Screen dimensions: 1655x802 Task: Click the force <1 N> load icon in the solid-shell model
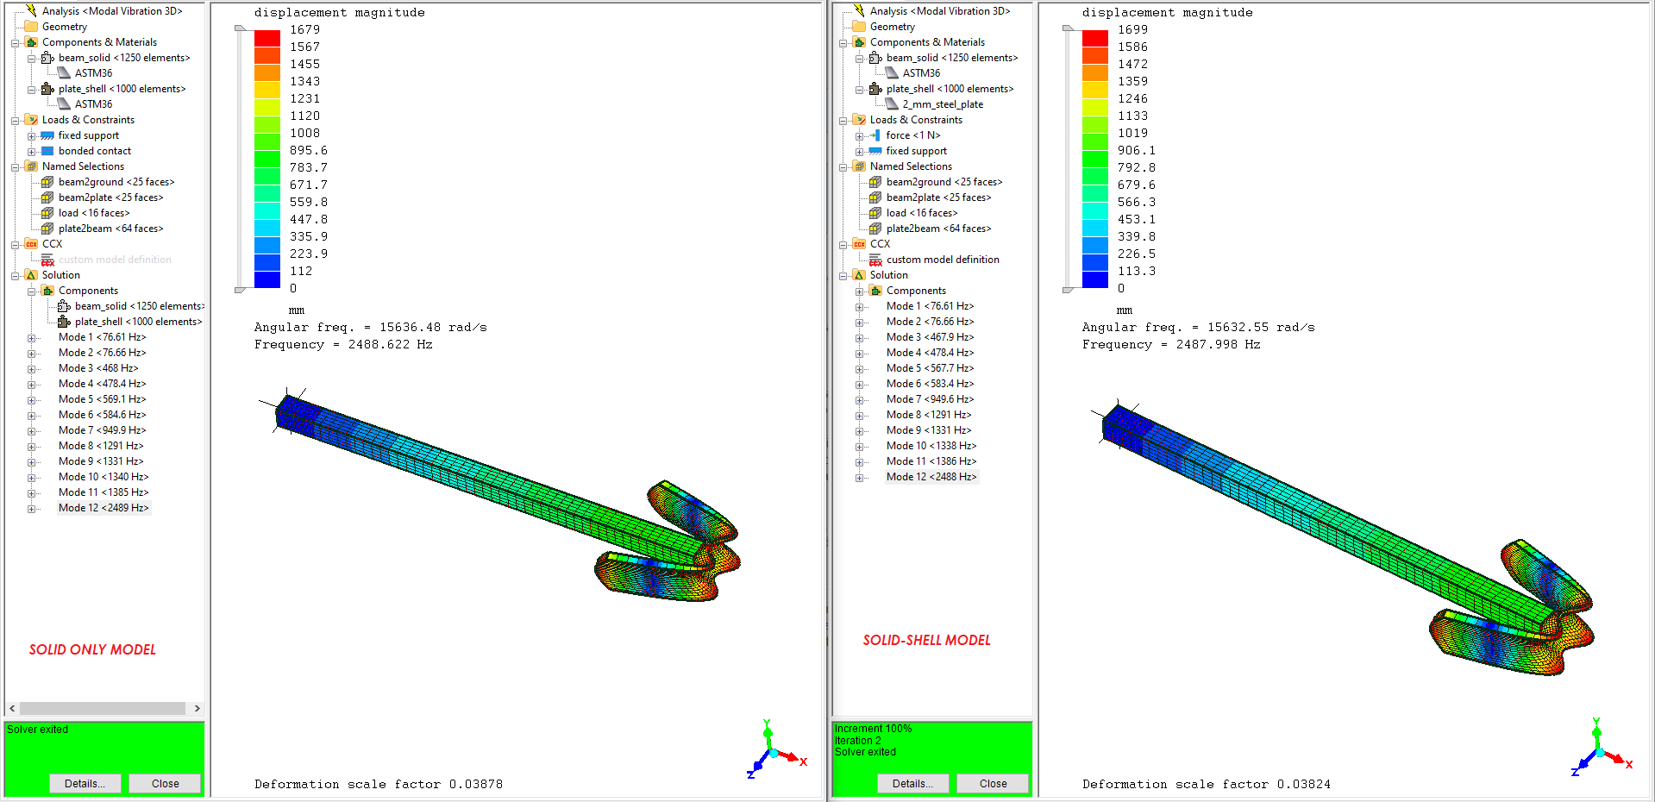click(875, 135)
